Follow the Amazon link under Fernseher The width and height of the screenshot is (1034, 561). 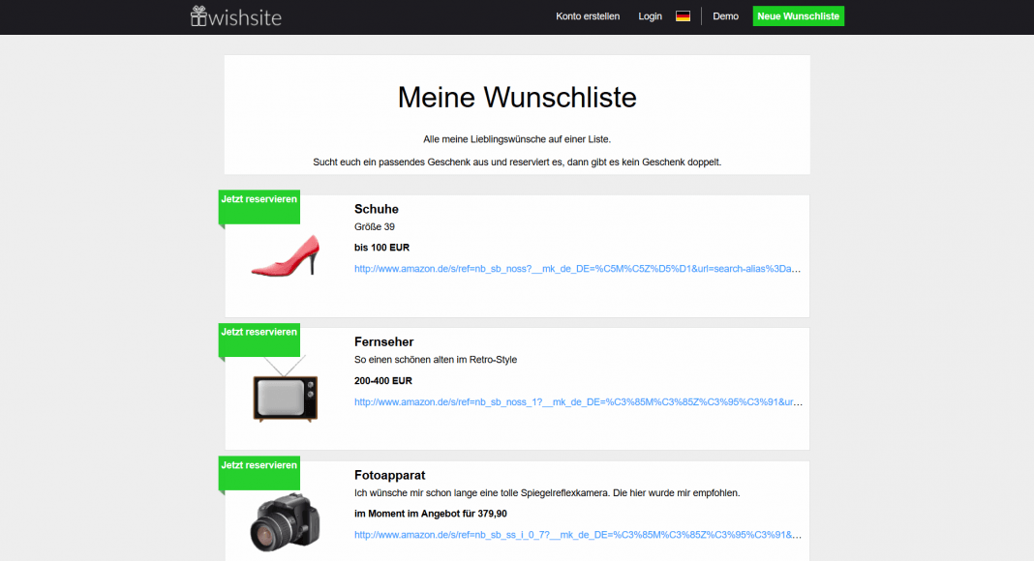[x=578, y=401]
